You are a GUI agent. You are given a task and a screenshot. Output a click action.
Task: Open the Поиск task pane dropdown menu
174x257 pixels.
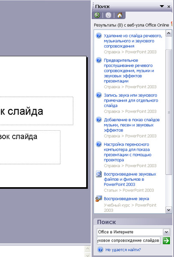click(x=162, y=6)
